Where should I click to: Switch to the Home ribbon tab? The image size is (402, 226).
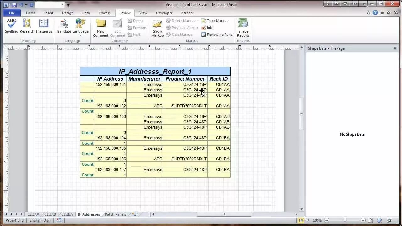pos(31,13)
